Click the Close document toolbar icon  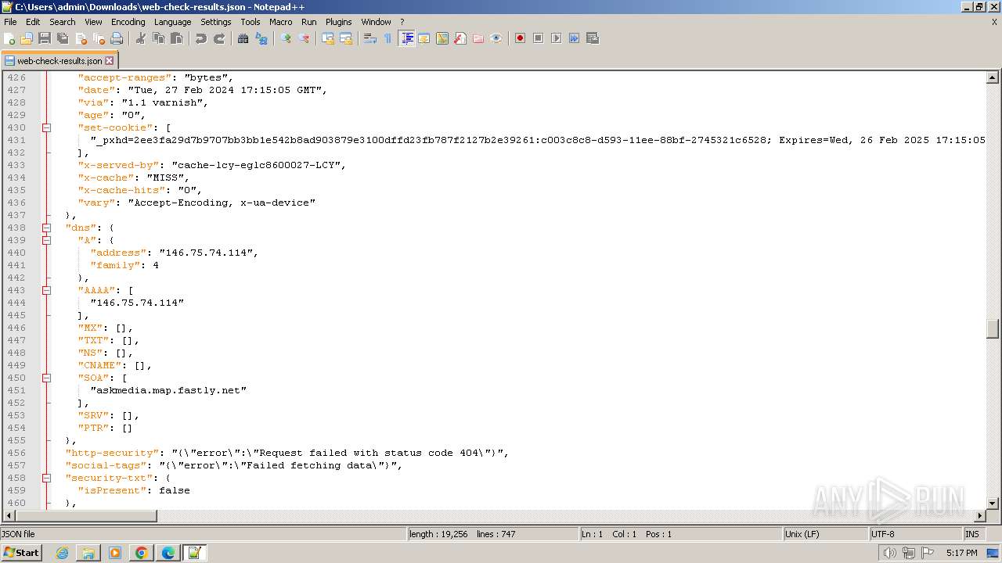pos(81,38)
